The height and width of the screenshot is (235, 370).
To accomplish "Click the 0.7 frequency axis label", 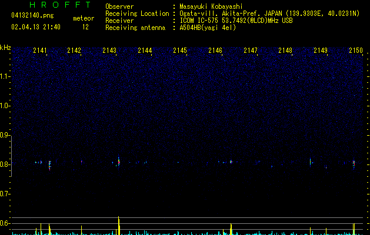I will [x=5, y=194].
